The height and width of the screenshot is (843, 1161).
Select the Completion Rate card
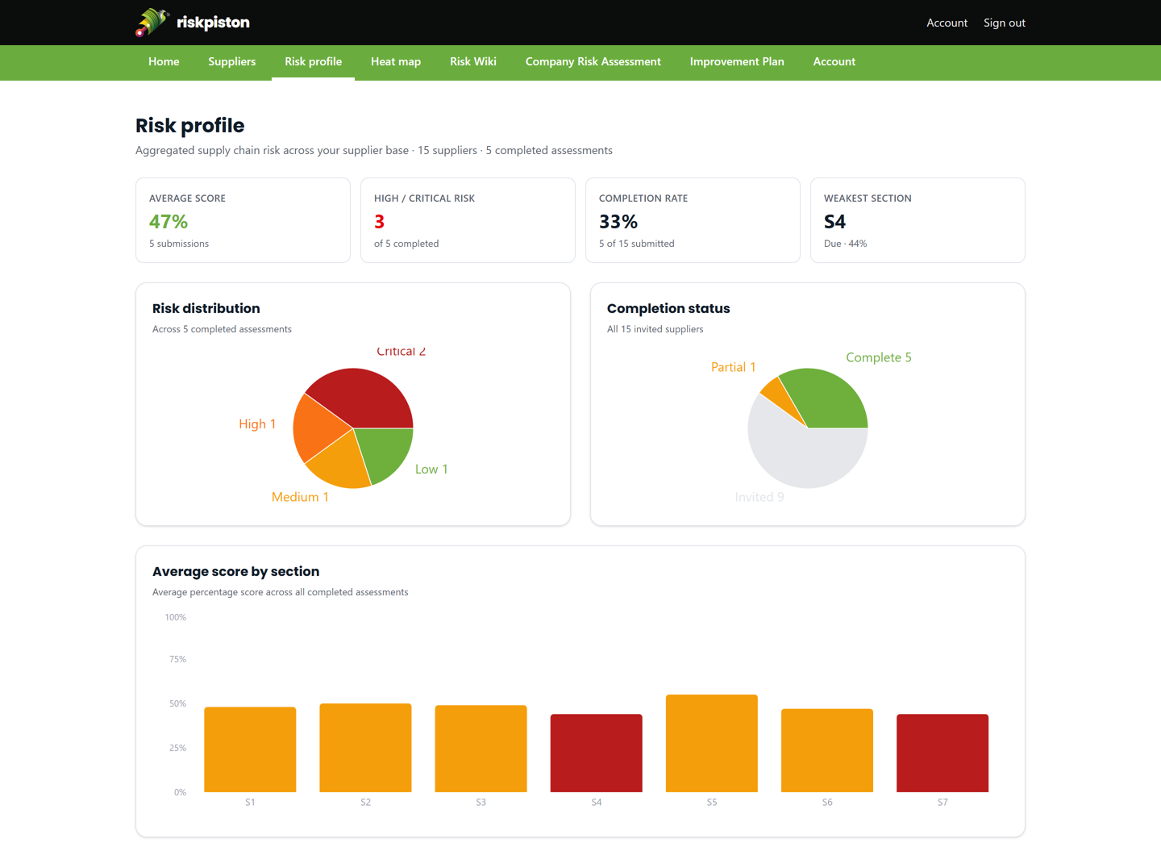click(x=693, y=220)
